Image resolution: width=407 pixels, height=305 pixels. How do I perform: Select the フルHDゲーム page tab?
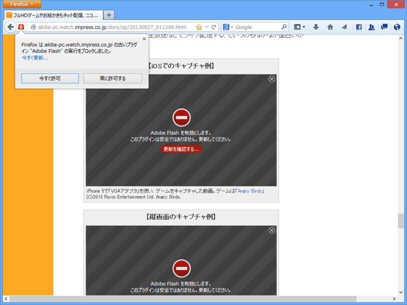[54, 15]
